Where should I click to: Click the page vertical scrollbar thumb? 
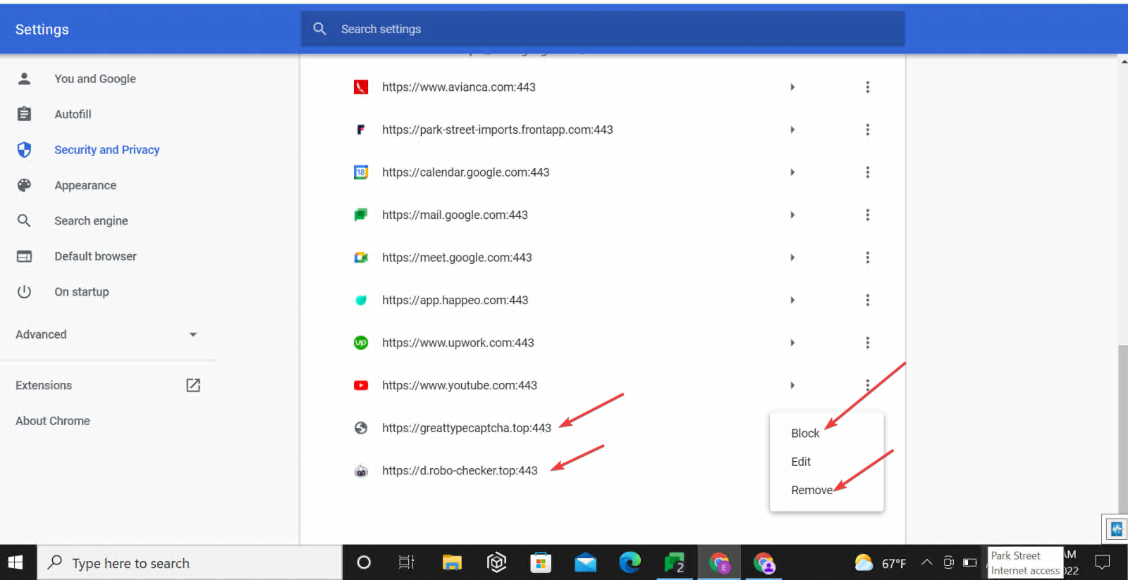(x=1122, y=429)
